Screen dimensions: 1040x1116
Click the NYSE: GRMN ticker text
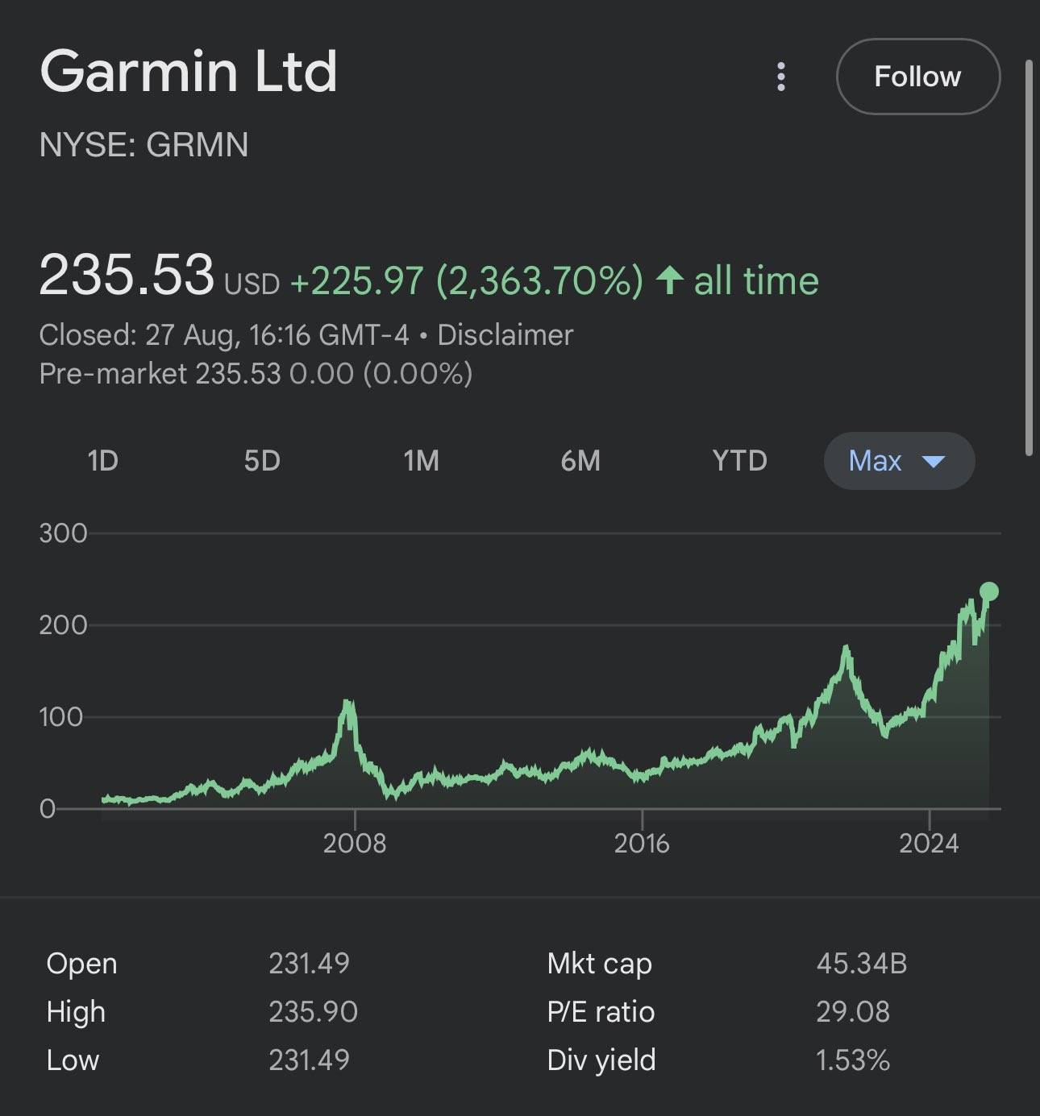click(x=144, y=145)
